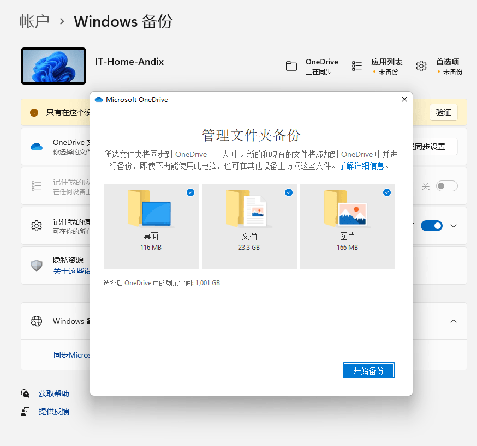Click the 验证 button on the banner
The image size is (477, 446).
point(443,112)
